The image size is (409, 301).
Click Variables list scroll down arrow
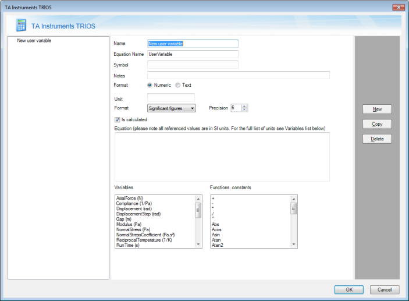(x=198, y=245)
